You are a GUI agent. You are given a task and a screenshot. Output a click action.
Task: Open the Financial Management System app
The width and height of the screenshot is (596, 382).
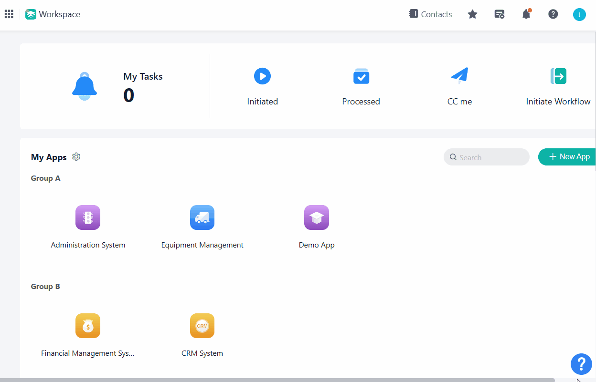[88, 326]
